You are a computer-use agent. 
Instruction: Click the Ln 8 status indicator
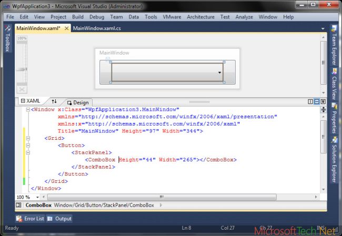186,228
